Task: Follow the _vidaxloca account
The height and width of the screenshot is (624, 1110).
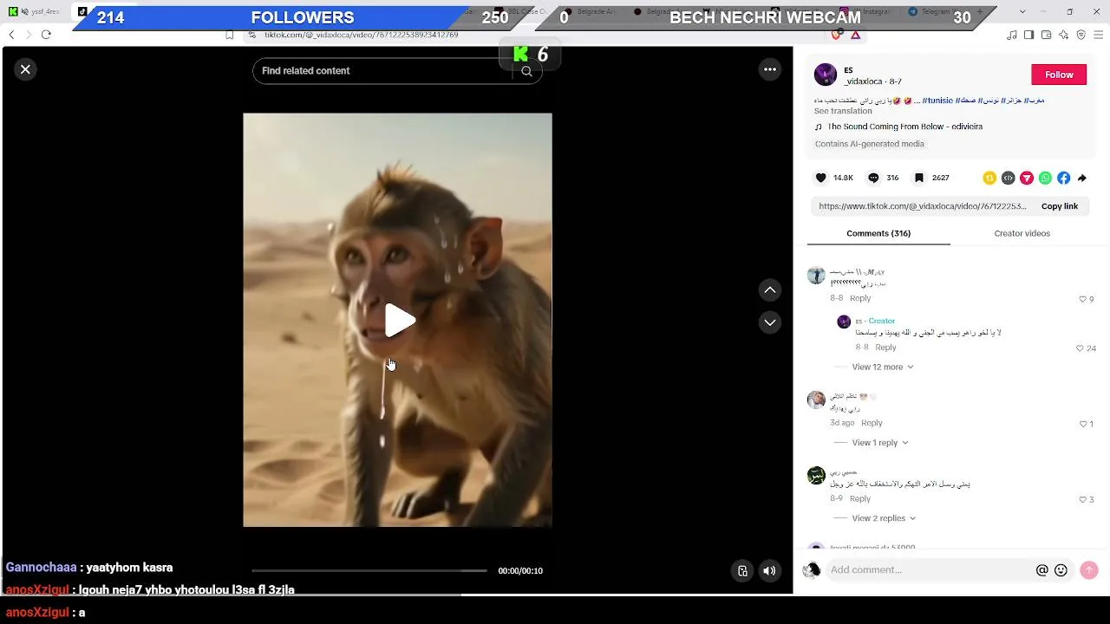Action: (1059, 75)
